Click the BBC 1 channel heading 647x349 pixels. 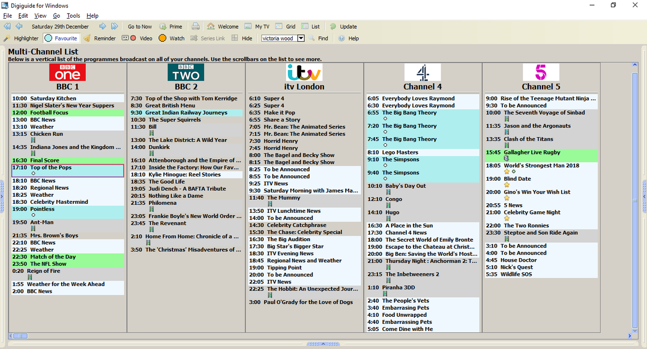point(68,87)
